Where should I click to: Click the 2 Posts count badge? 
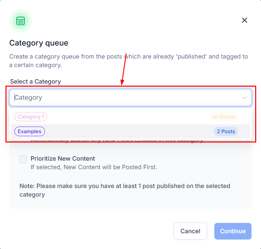pos(226,131)
